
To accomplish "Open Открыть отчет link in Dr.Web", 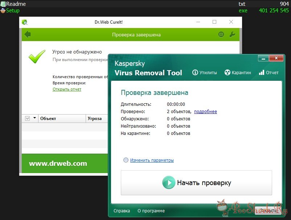I will [x=67, y=89].
